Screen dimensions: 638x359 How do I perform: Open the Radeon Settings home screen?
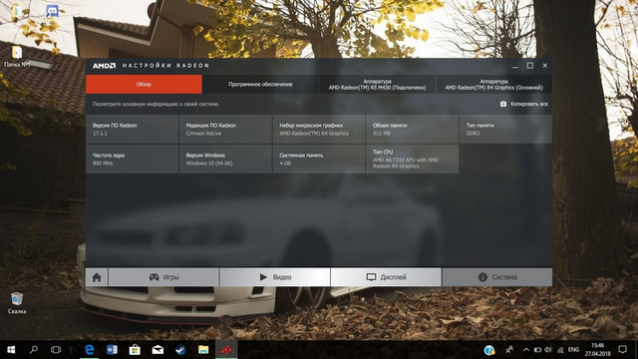click(97, 277)
